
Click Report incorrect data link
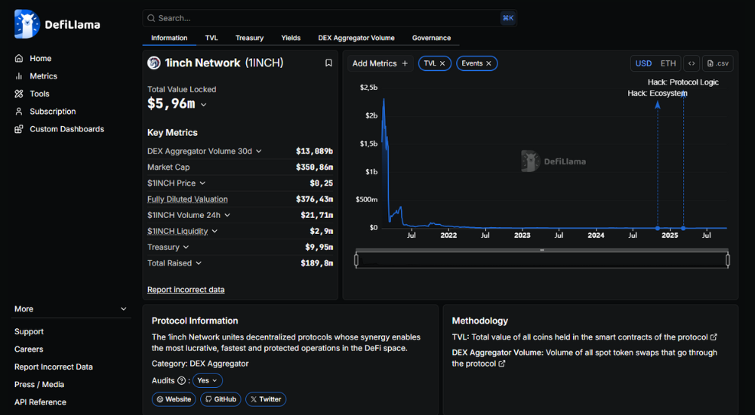(x=186, y=290)
